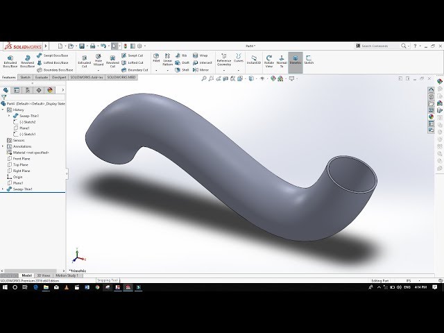Click the Rebuild traffic light icon
Viewport: 444px width, 333px height.
point(126,46)
